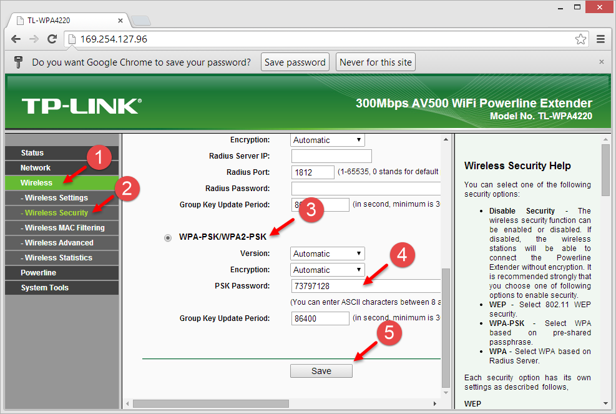This screenshot has height=414, width=616.
Task: Open the Status menu
Action: click(62, 153)
